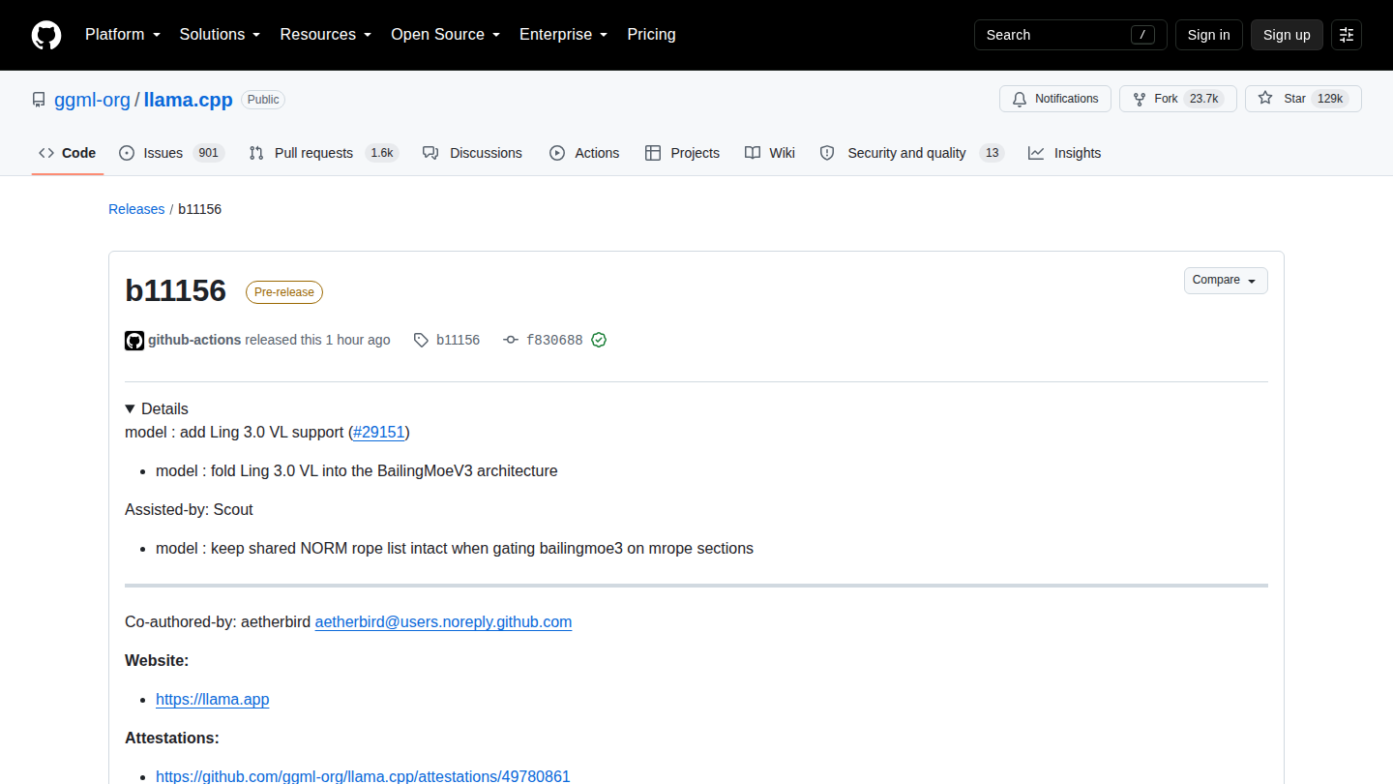Click the repository icon beside ggml-org
Viewport: 1393px width, 784px height.
39,100
